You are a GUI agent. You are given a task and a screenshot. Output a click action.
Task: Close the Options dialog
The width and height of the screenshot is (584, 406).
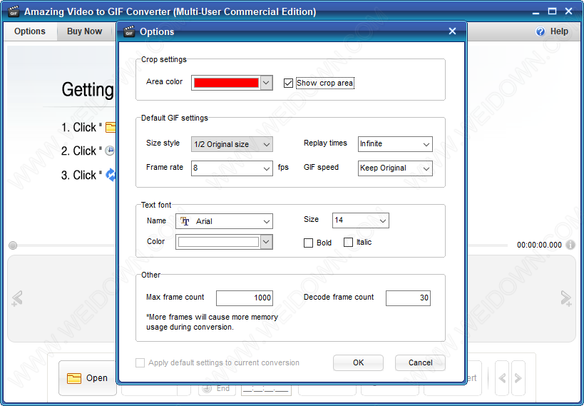click(x=452, y=31)
